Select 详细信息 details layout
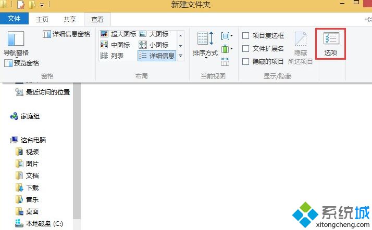 click(157, 56)
